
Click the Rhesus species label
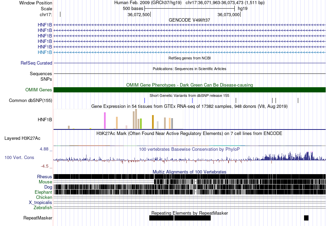pos(45,177)
